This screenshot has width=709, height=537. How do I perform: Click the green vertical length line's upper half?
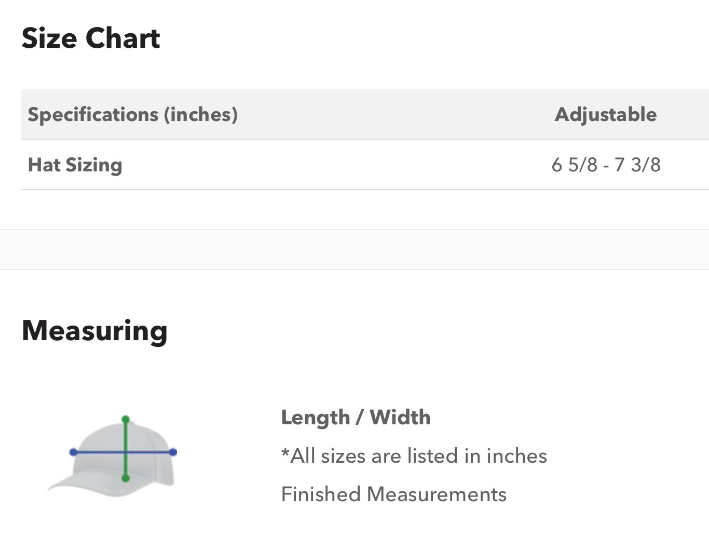pos(125,435)
